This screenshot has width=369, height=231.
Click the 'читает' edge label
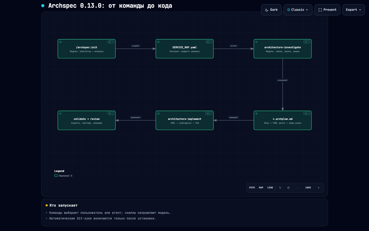(x=233, y=46)
